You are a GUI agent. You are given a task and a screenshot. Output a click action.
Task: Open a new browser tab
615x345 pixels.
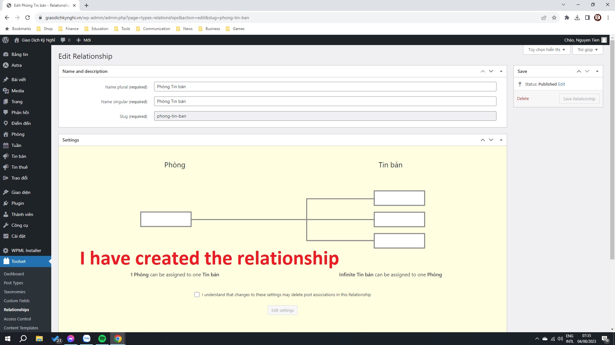[86, 5]
